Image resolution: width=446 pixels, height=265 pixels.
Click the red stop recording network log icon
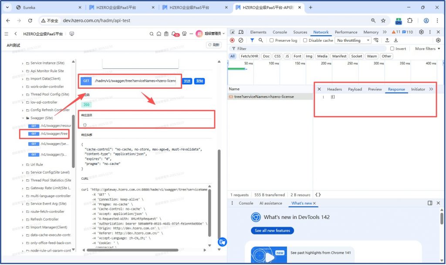pyautogui.click(x=232, y=40)
